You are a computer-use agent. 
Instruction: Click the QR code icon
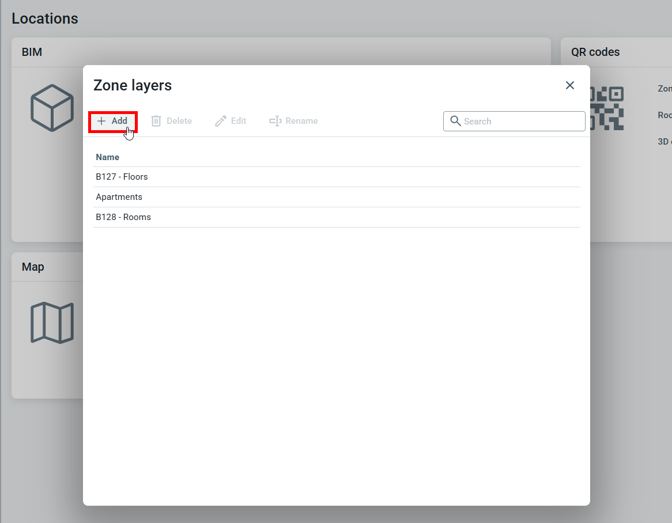606,108
